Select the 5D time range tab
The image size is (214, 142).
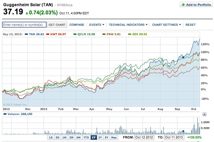[57, 138]
